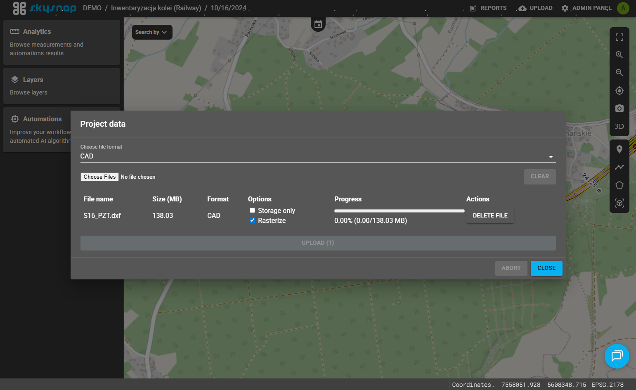Open the chat support widget
The width and height of the screenshot is (636, 390).
coord(617,356)
